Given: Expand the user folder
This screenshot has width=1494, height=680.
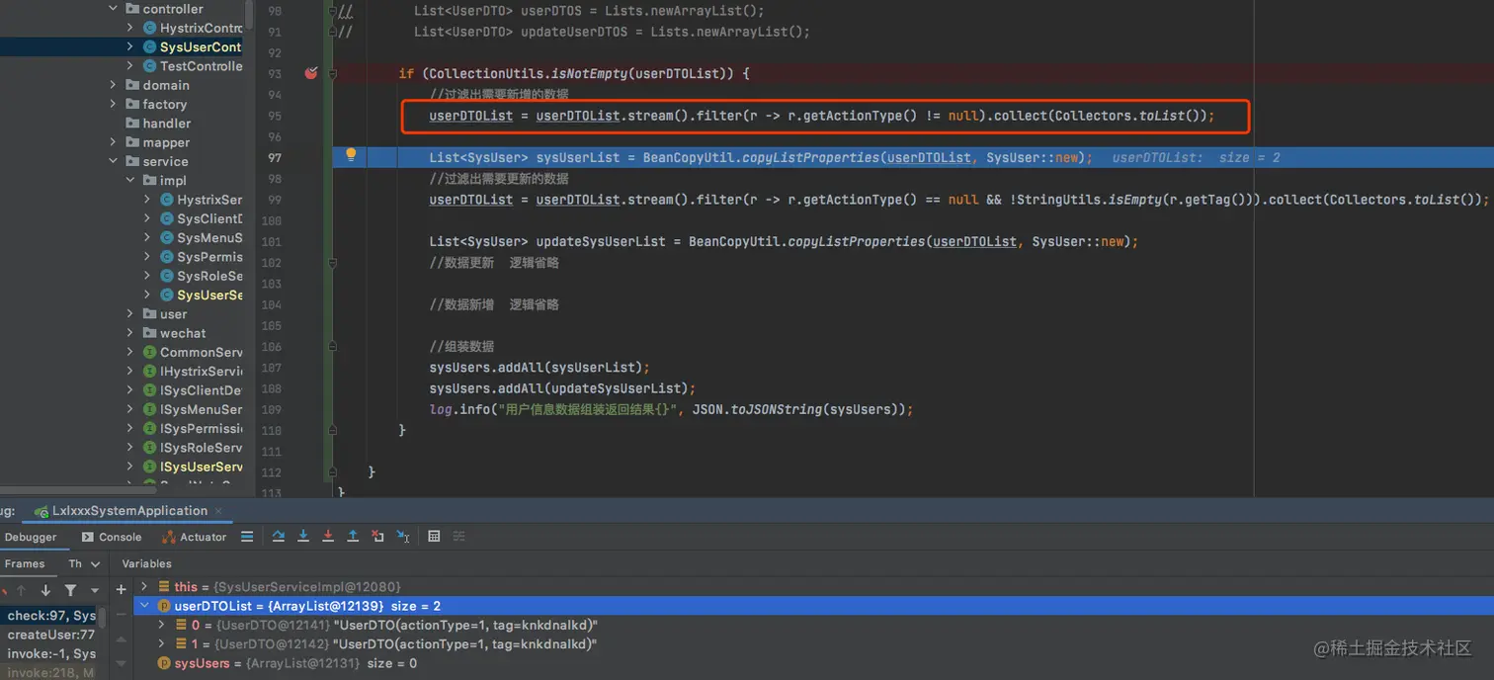Looking at the screenshot, I should (130, 313).
